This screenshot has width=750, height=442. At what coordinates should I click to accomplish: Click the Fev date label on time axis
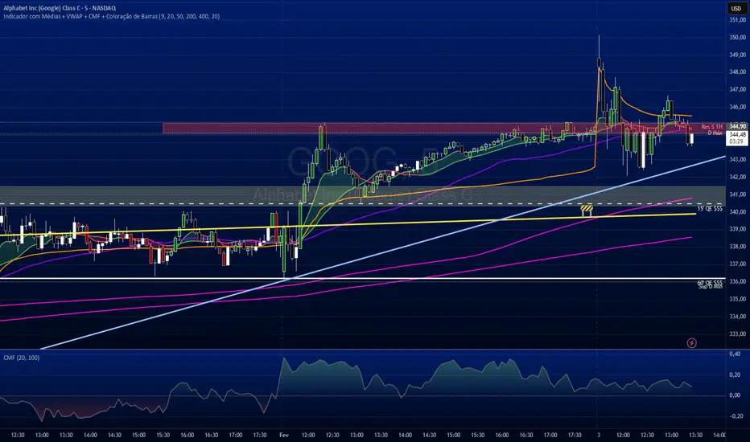tap(283, 436)
